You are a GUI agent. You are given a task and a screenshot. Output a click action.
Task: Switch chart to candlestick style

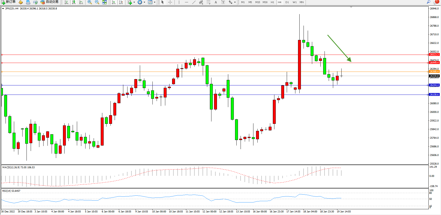click(x=74, y=2)
